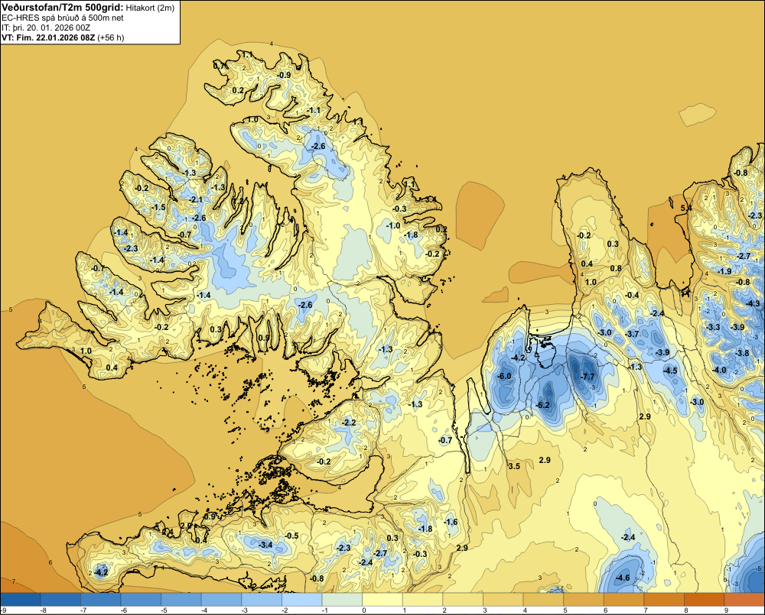Click the -2.3 value beside -2.4 near the bottom

(343, 548)
